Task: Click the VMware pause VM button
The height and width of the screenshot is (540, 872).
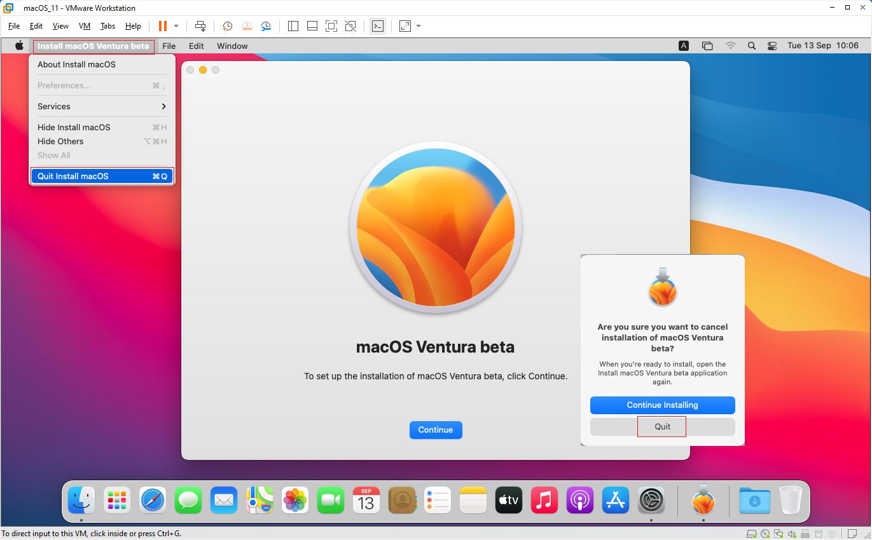Action: click(x=162, y=26)
